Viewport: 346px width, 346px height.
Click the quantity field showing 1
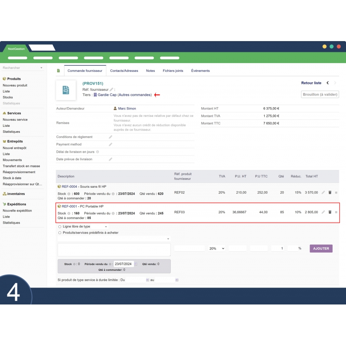point(277,248)
